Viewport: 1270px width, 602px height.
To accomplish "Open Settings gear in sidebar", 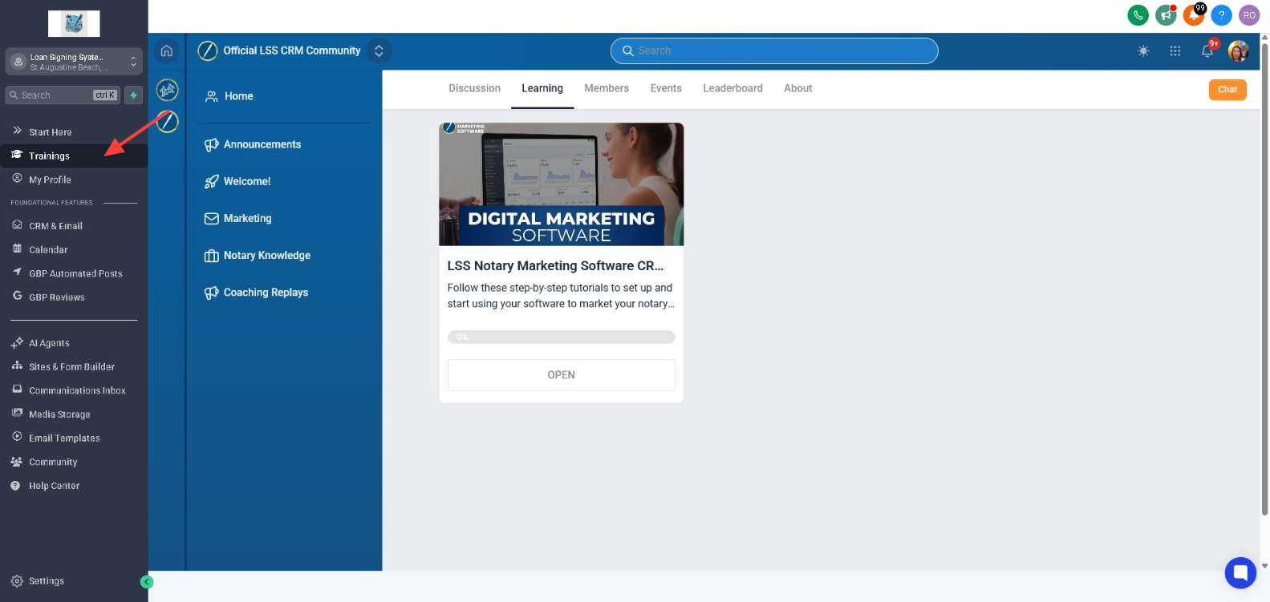I will 38,581.
